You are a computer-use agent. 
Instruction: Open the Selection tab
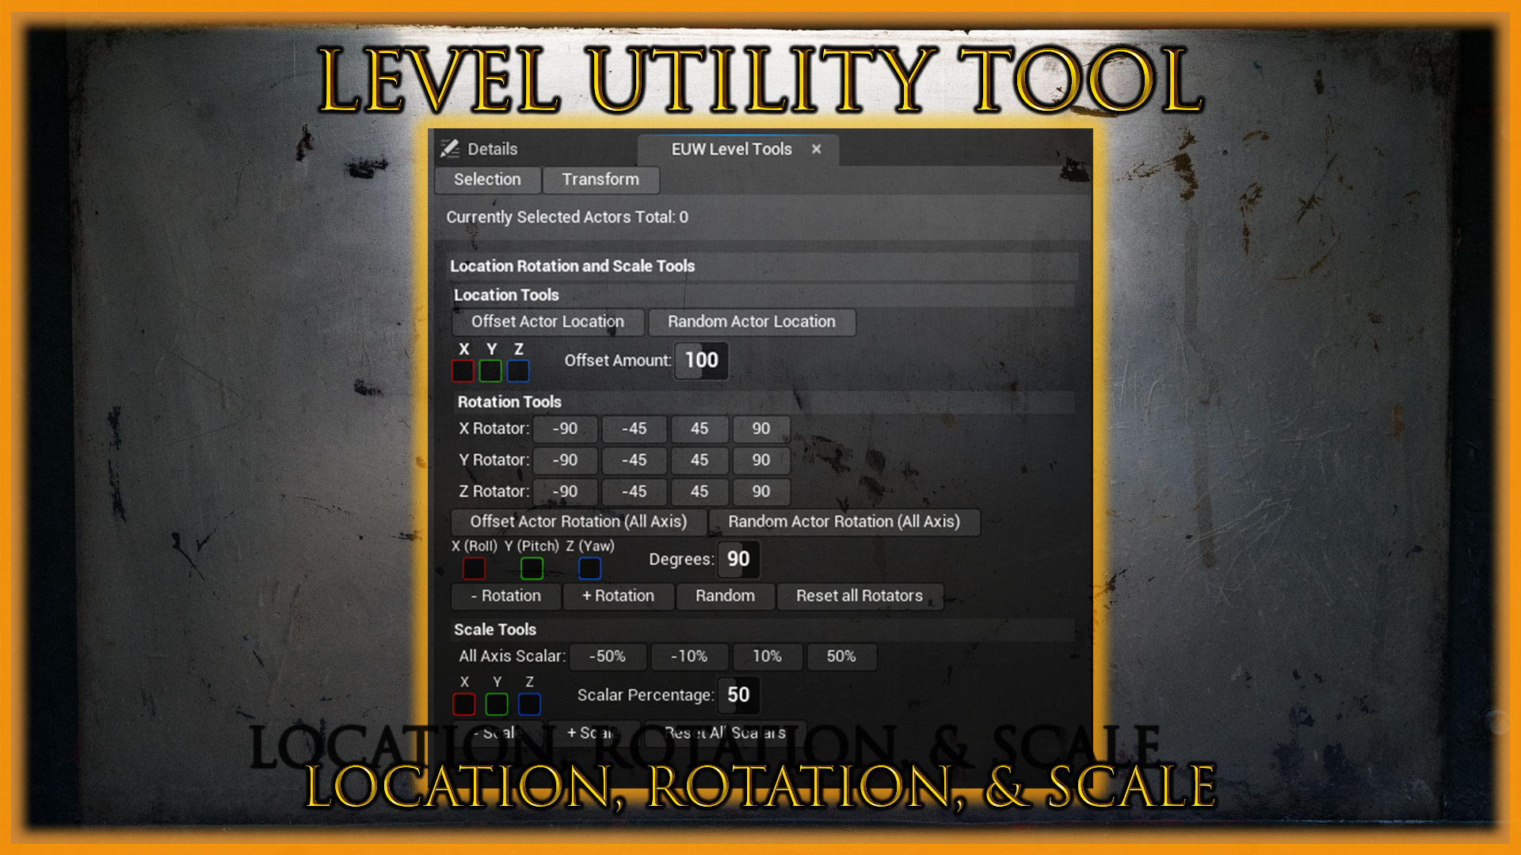(487, 180)
